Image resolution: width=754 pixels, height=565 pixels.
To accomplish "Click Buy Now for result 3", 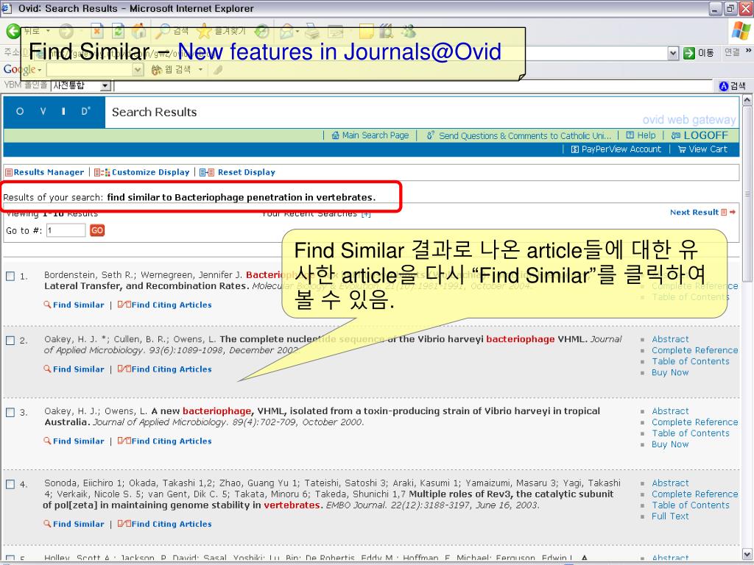I will [670, 444].
